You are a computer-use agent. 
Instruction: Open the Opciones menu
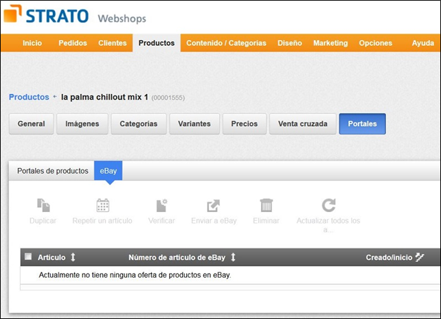376,43
